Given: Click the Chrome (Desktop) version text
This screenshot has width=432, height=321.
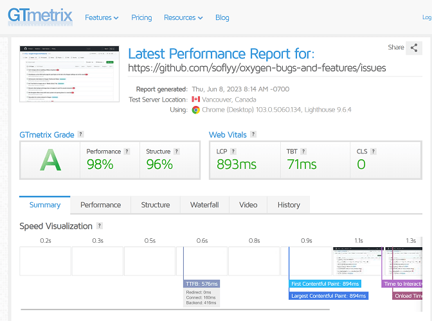Looking at the screenshot, I should point(276,110).
